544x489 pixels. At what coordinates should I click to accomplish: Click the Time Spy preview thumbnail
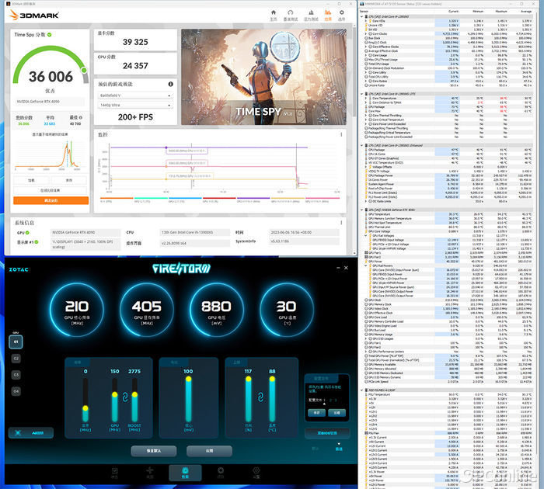coord(263,77)
